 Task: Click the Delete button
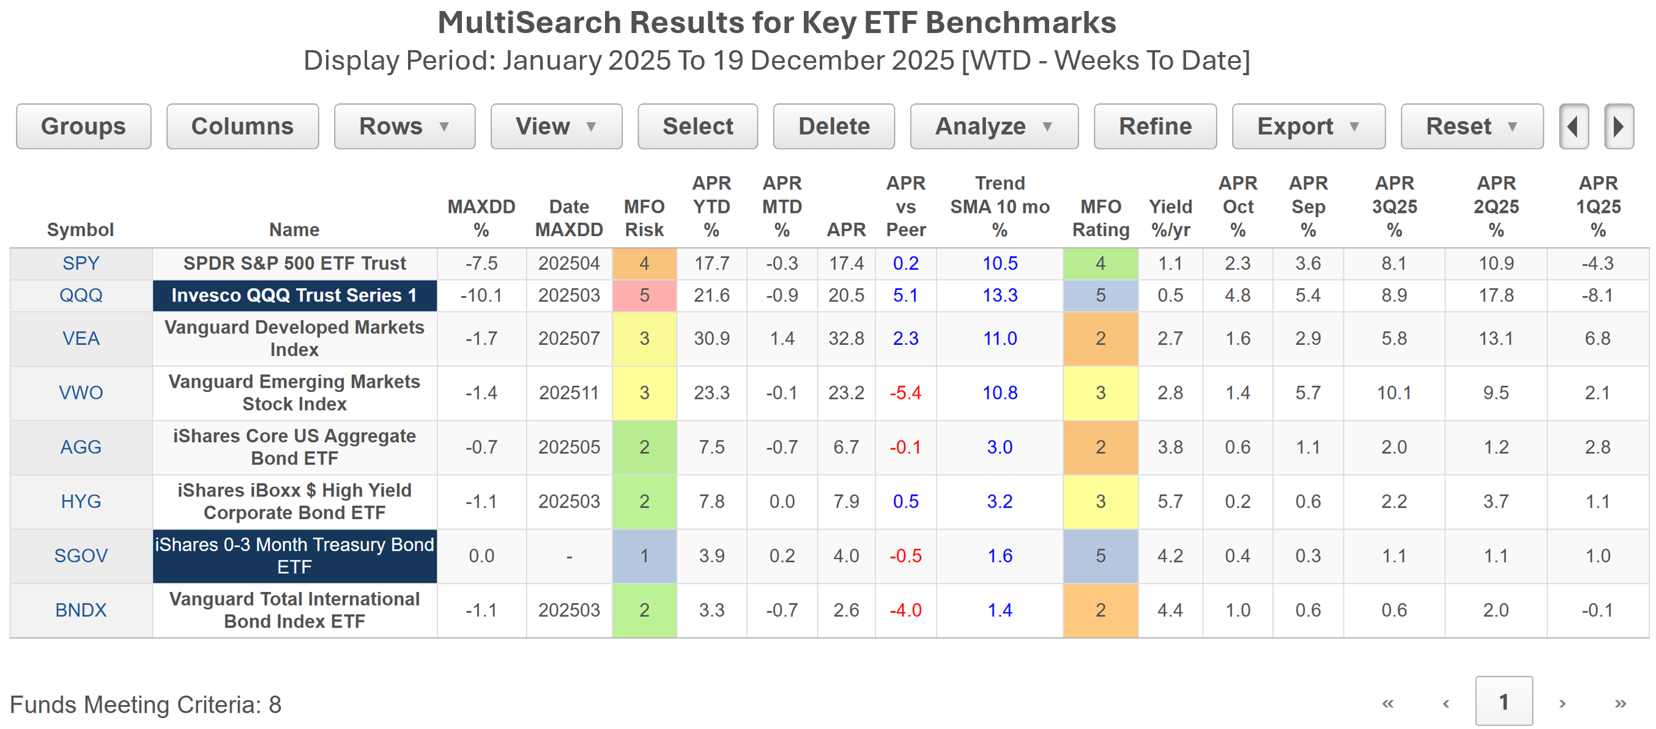tap(833, 127)
